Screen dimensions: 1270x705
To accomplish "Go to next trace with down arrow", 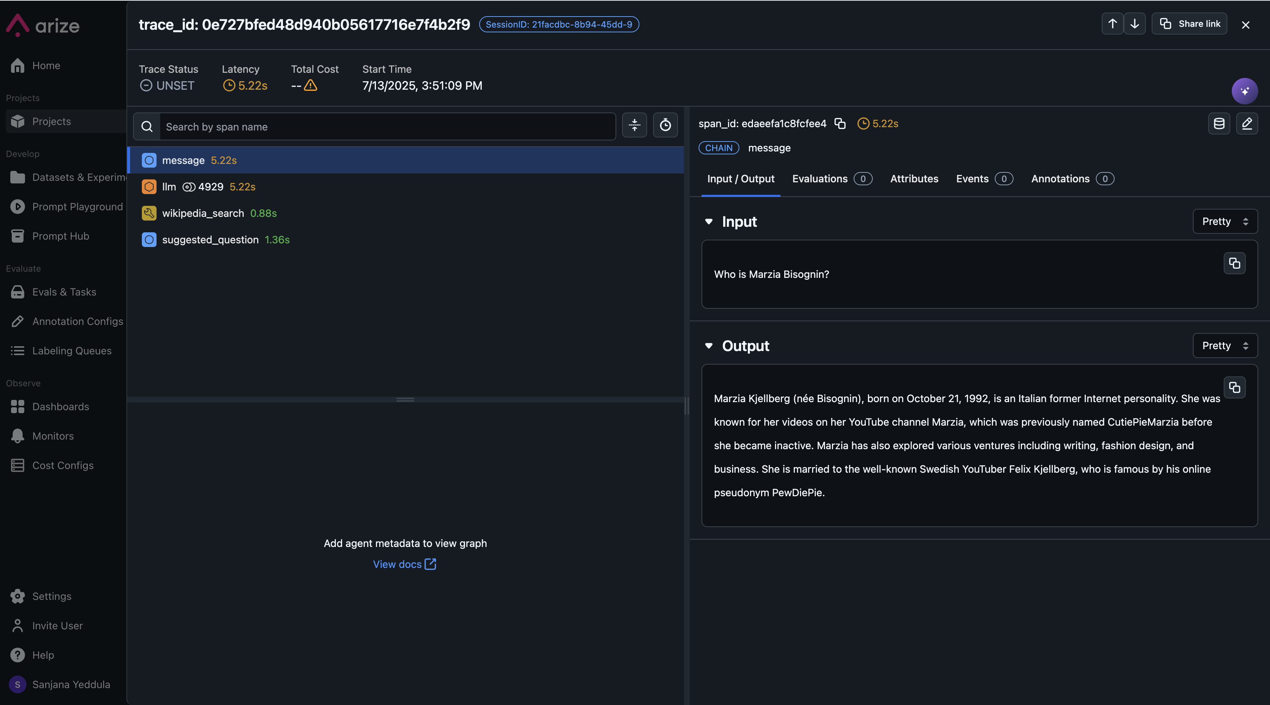I will click(1134, 24).
